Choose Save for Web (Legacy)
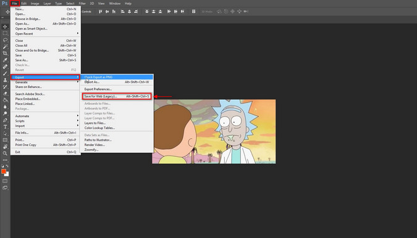This screenshot has width=417, height=238. (117, 96)
